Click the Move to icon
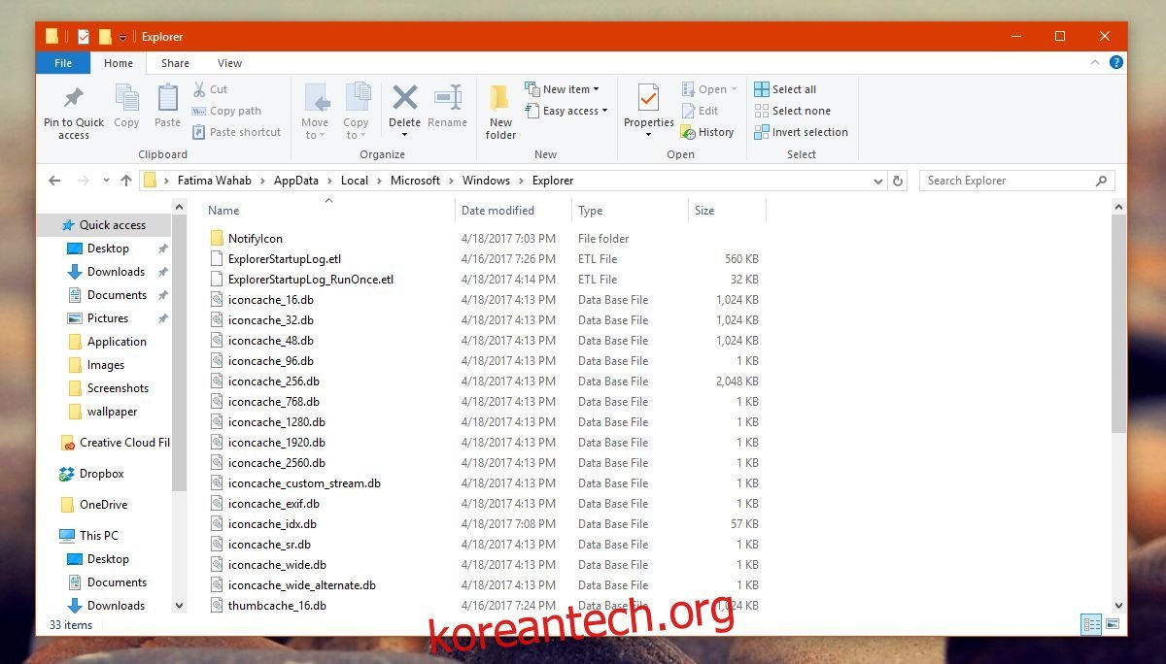This screenshot has width=1166, height=664. click(316, 98)
